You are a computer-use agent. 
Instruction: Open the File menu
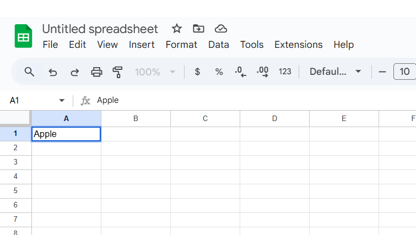50,45
